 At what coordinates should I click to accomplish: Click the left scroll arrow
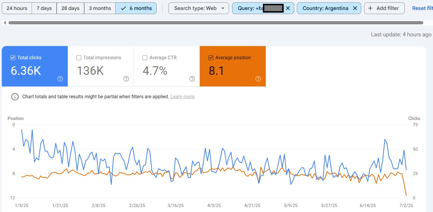[5, 23]
